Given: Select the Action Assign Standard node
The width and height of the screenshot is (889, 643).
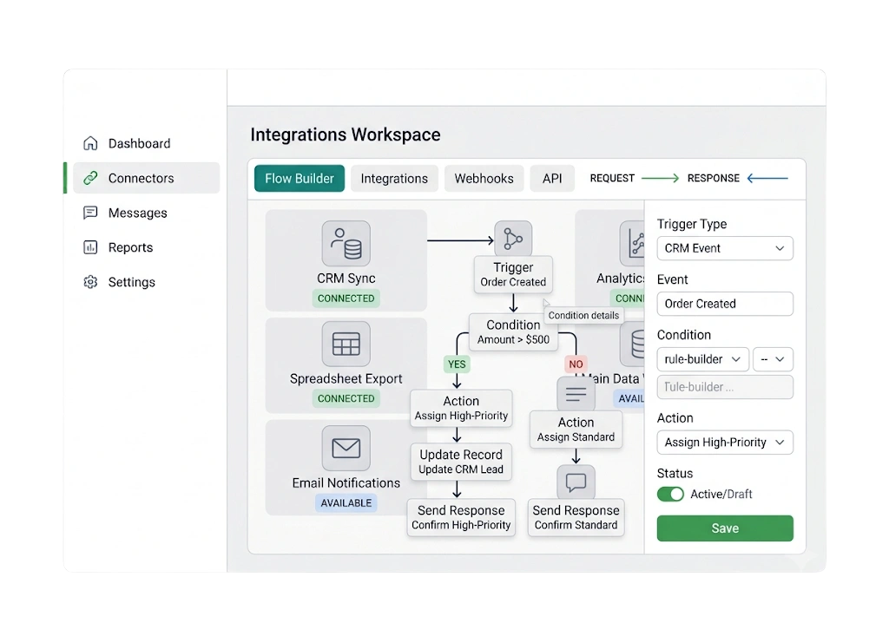Looking at the screenshot, I should coord(576,430).
